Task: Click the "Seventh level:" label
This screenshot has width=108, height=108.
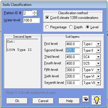Action: point(54,83)
